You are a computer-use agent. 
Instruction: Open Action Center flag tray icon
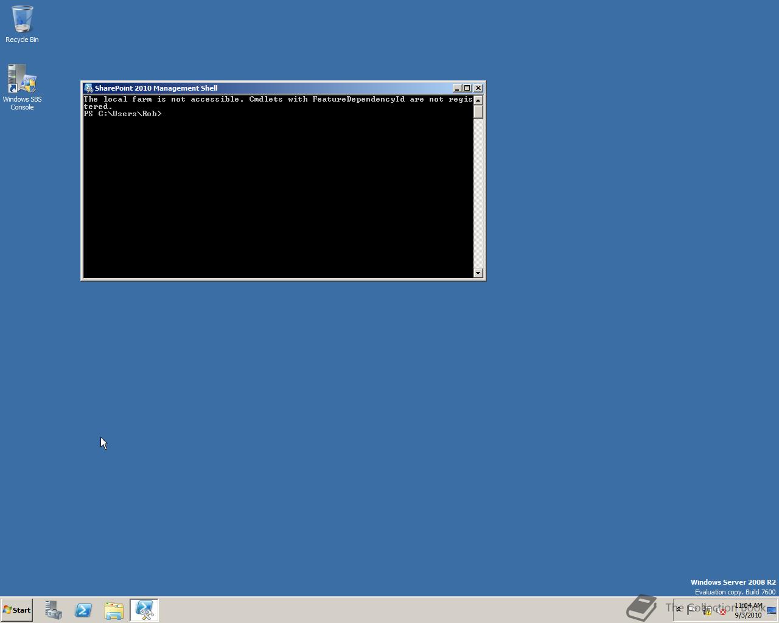[692, 610]
